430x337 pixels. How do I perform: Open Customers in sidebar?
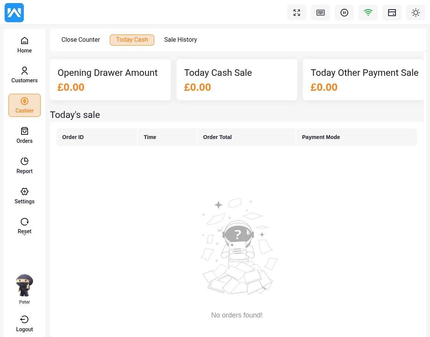(25, 75)
